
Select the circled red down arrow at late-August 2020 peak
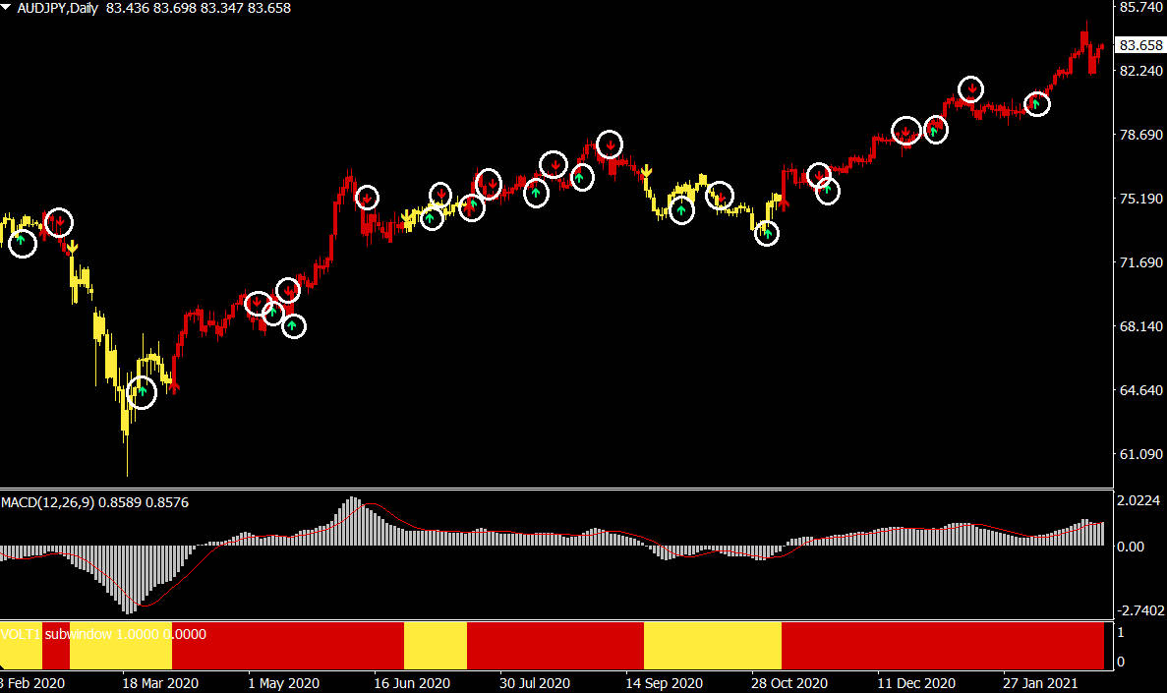[610, 144]
